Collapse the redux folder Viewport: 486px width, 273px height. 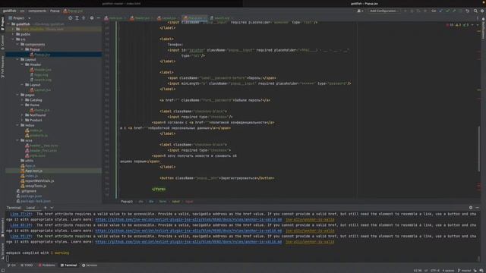(x=17, y=125)
